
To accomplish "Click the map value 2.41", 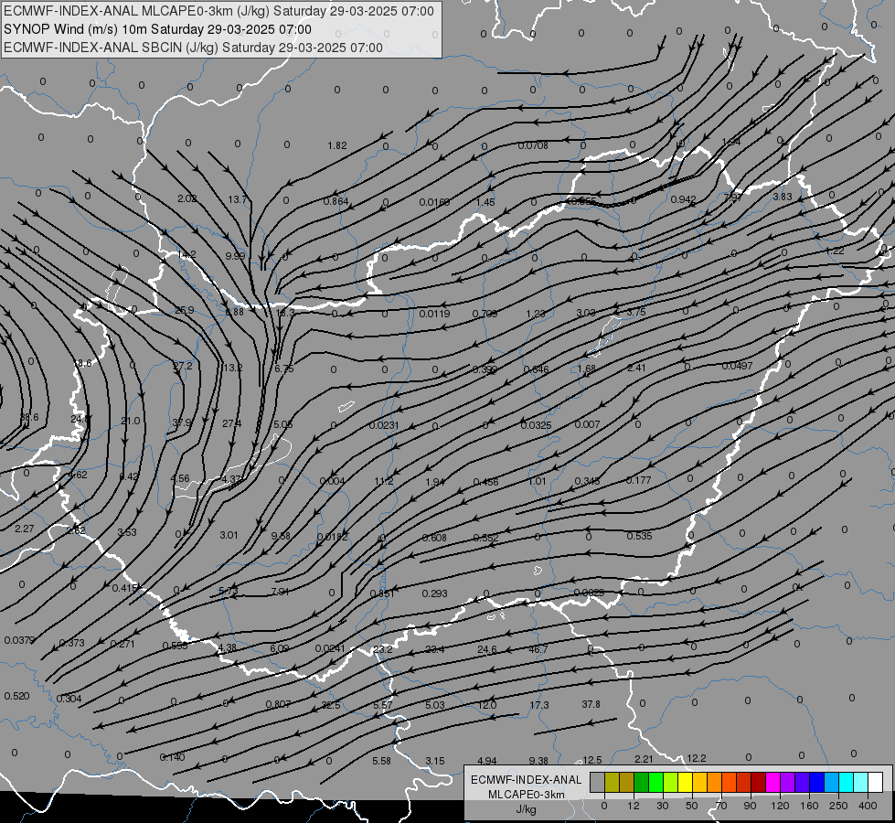I will pos(636,368).
